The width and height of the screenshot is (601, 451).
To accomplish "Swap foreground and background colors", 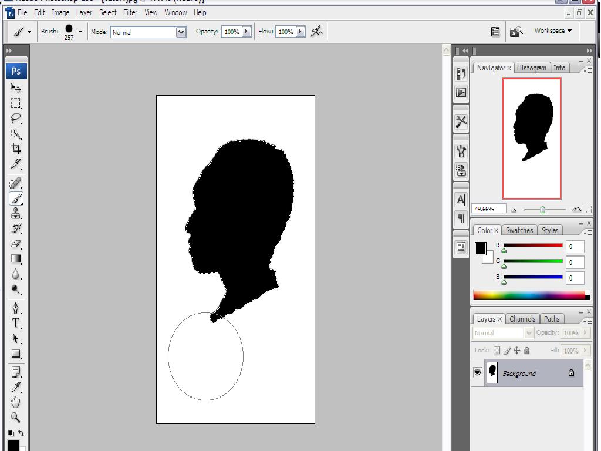I will pos(21,433).
